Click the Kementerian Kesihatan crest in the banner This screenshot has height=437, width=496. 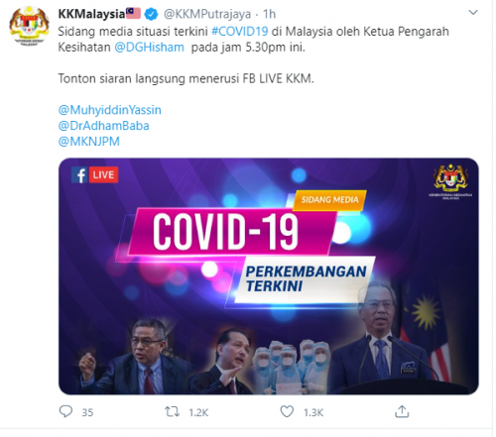click(x=450, y=180)
